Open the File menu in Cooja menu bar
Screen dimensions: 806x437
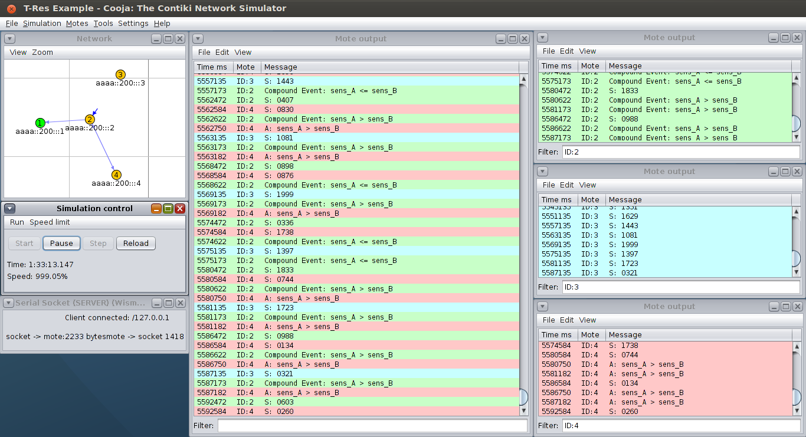(12, 24)
